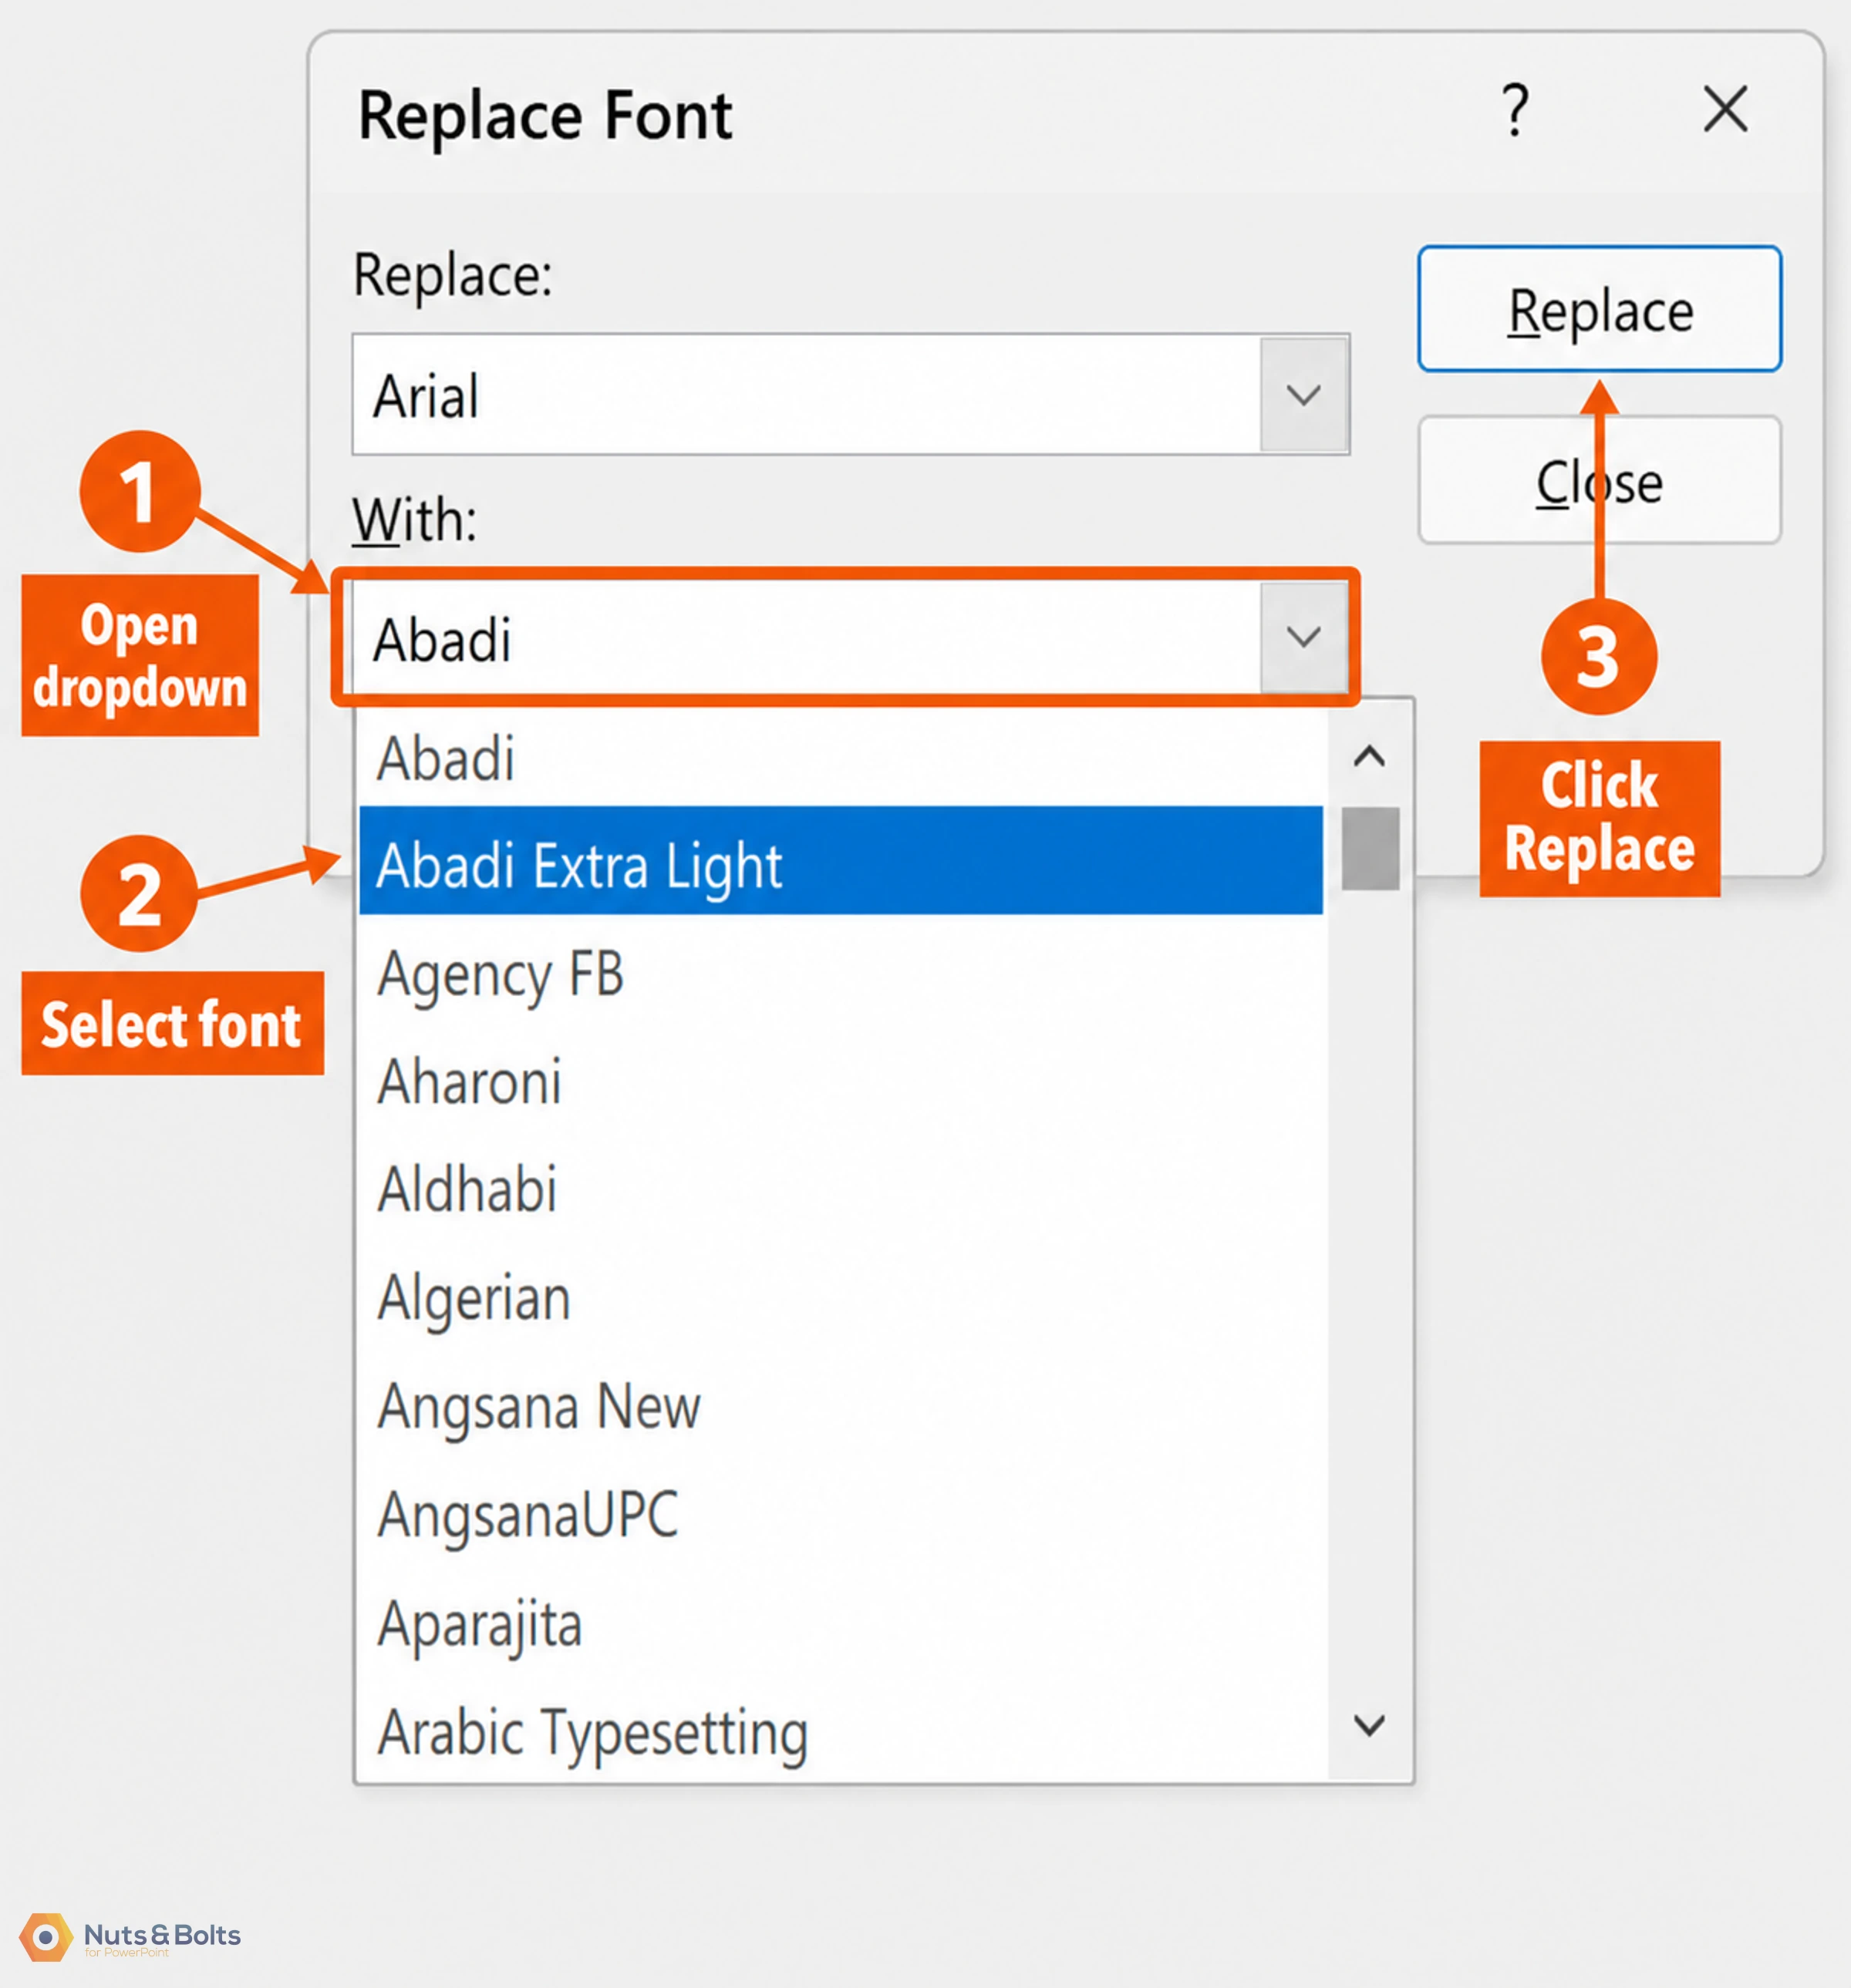Click the help question mark icon
Viewport: 1851px width, 1988px height.
(1516, 110)
